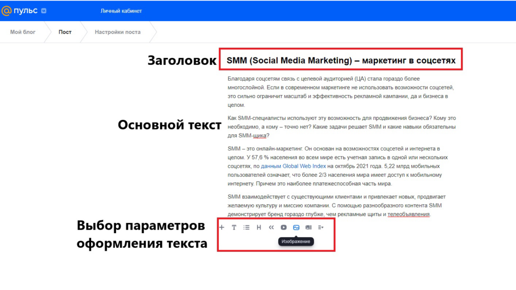This screenshot has width=516, height=290.
Task: Add a video using the play icon
Action: click(x=284, y=228)
